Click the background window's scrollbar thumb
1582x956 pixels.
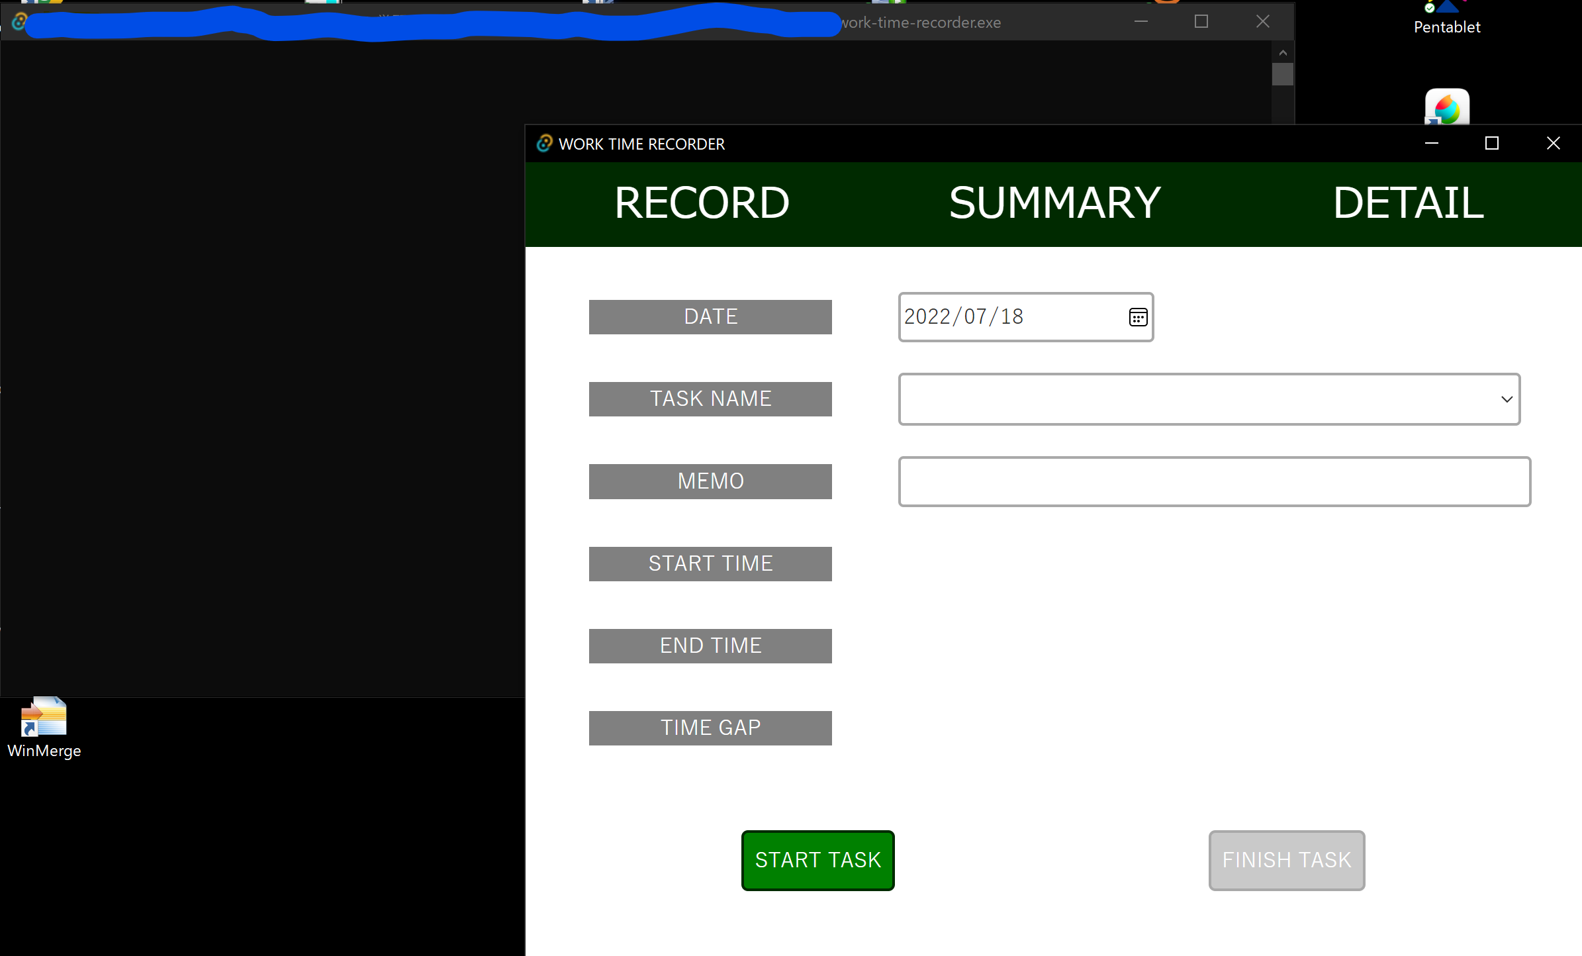click(x=1283, y=73)
